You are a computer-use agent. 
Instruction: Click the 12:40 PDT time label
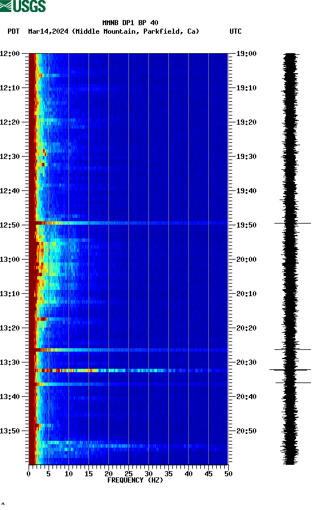click(10, 190)
